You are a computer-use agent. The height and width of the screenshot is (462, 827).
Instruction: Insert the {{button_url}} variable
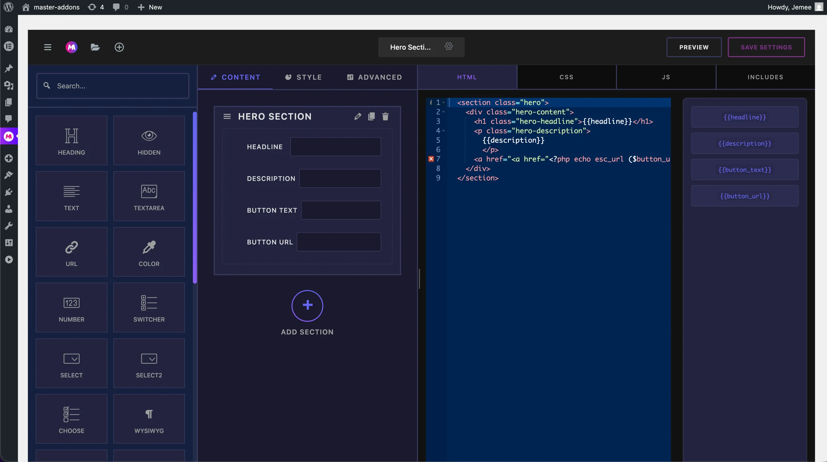[x=745, y=196]
